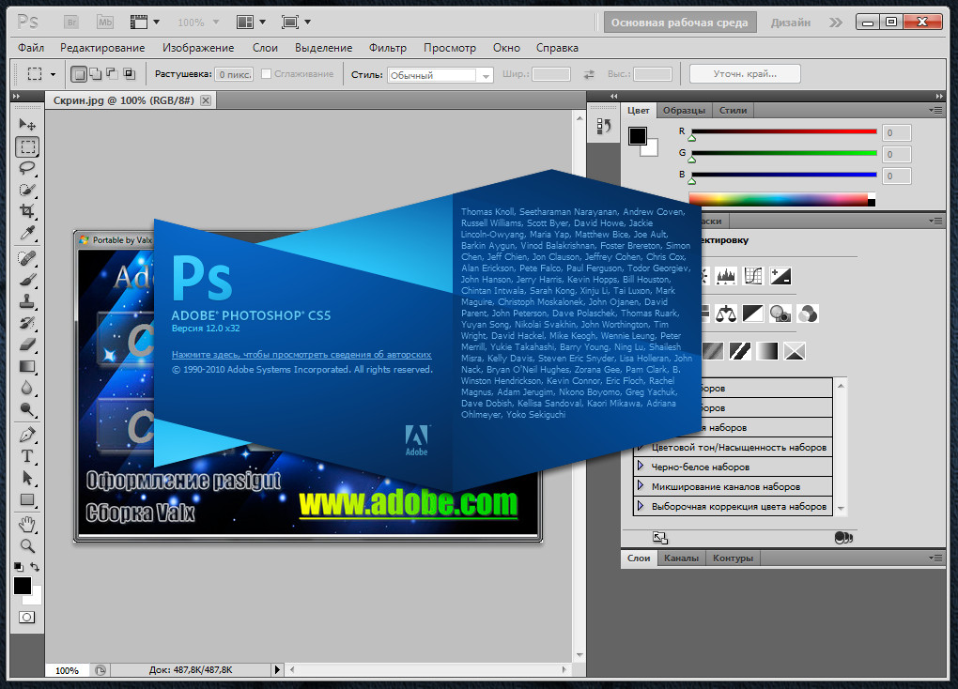Swap foreground and background colors
Image resolution: width=958 pixels, height=689 pixels.
[36, 567]
